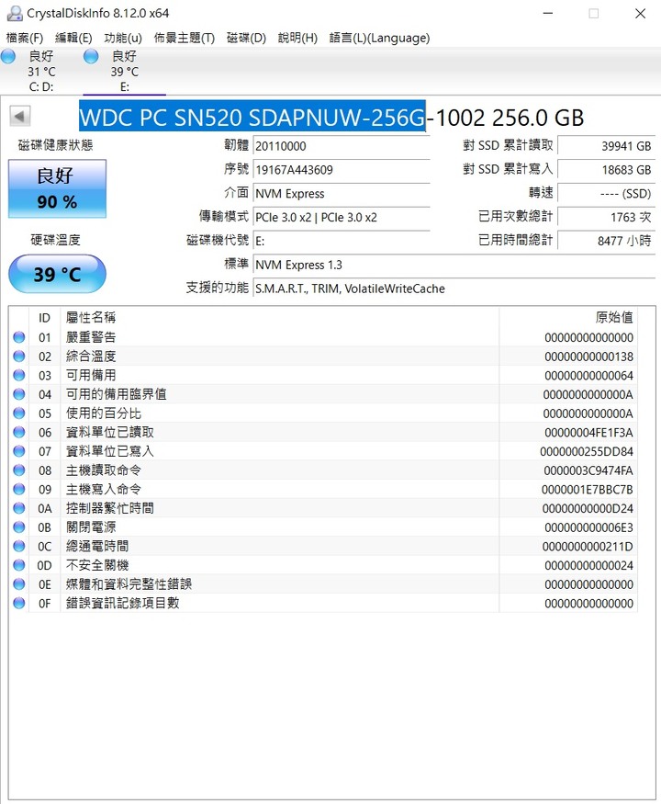Click power on hours value 8477 小時
The image size is (661, 804).
pos(606,241)
